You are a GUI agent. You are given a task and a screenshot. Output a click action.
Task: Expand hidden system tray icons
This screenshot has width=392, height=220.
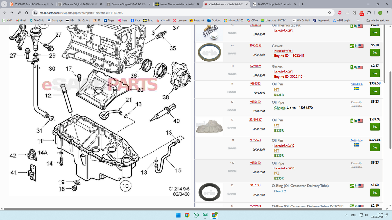(x=346, y=215)
